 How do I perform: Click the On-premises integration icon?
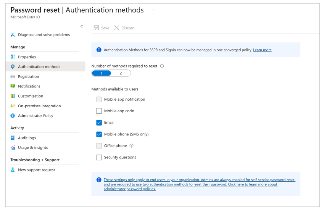click(x=13, y=106)
